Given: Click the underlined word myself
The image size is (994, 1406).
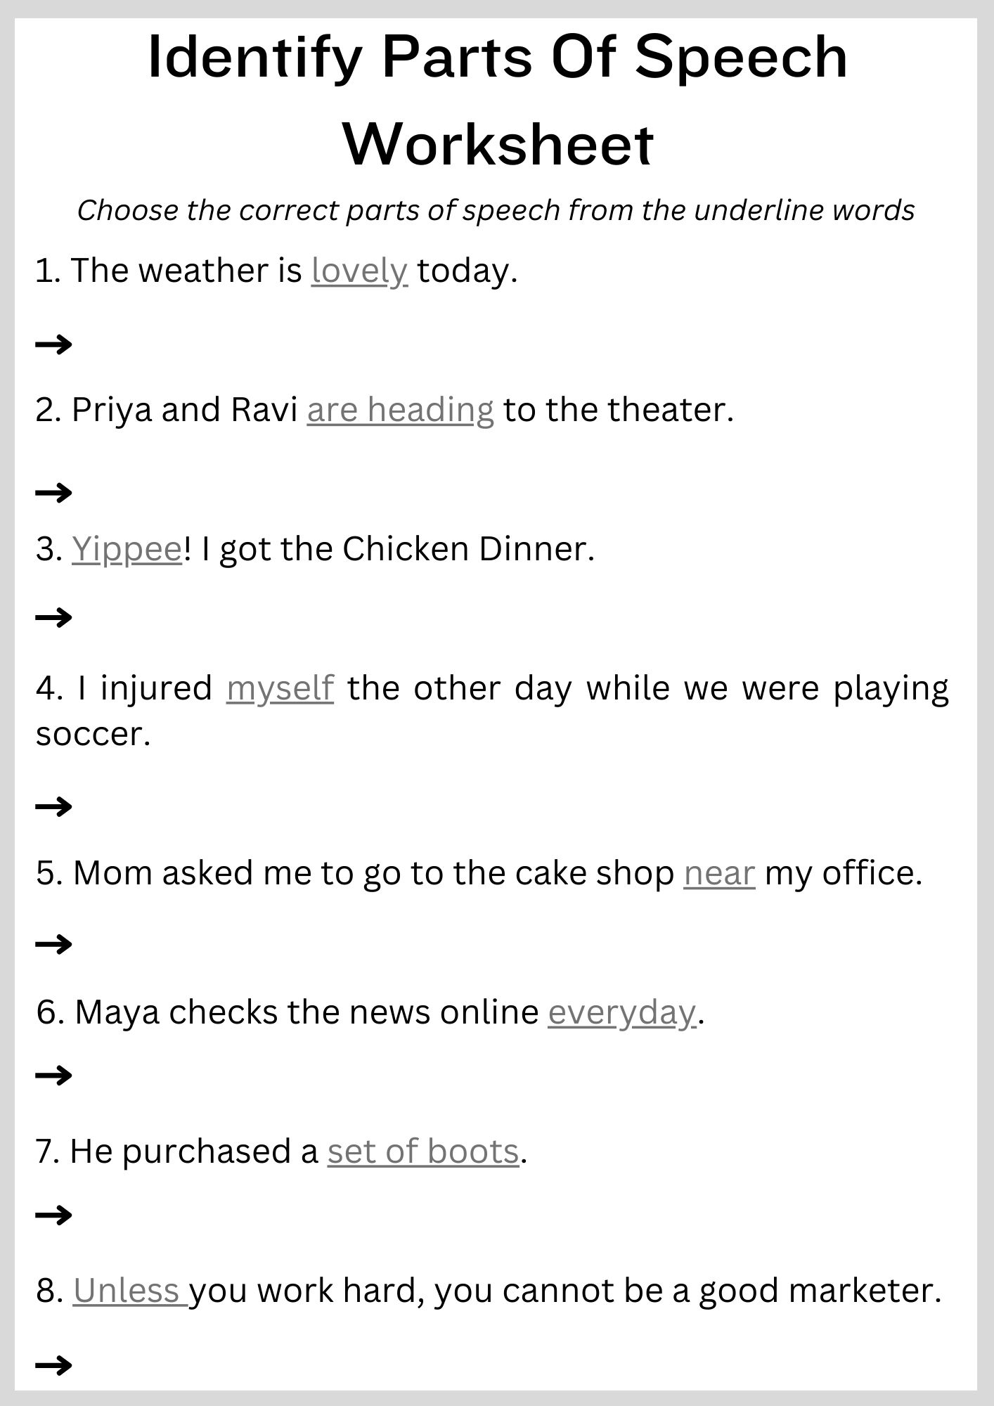Looking at the screenshot, I should click(280, 689).
